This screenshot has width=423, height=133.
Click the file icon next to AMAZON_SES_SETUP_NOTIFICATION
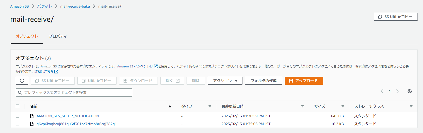point(32,116)
